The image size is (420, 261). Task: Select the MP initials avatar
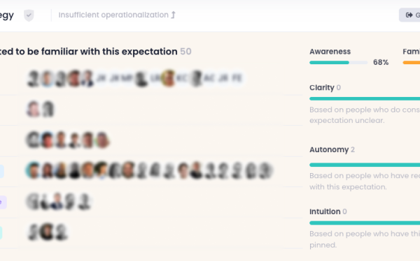coord(127,78)
